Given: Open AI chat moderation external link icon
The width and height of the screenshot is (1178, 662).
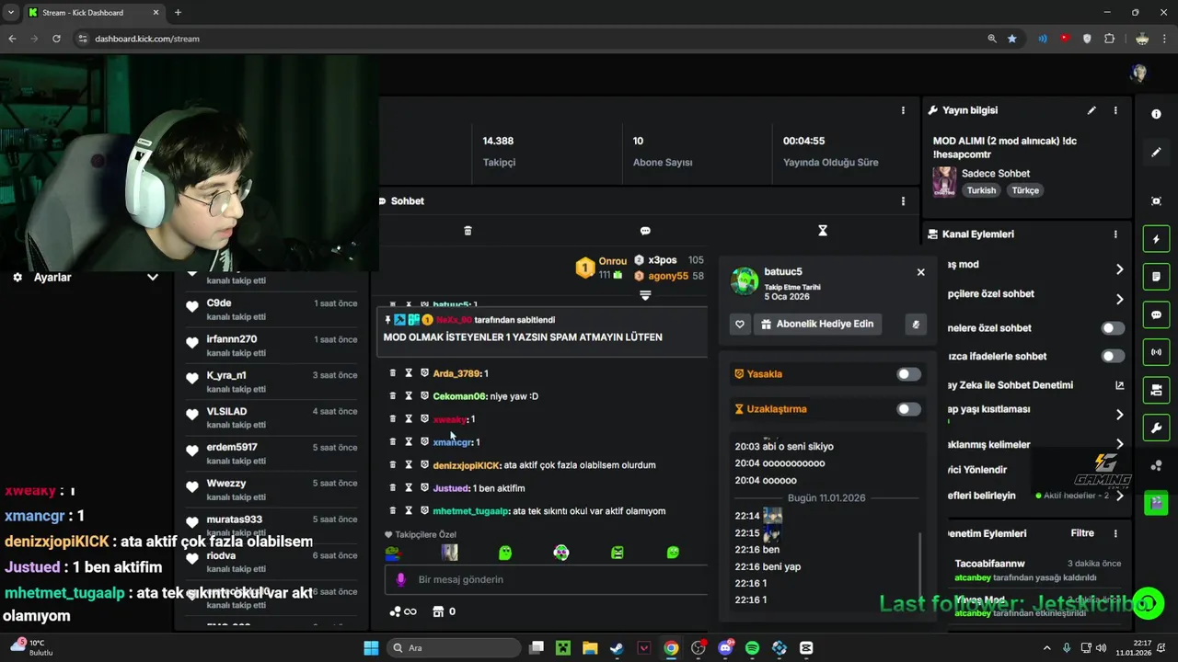Looking at the screenshot, I should pos(1119,385).
